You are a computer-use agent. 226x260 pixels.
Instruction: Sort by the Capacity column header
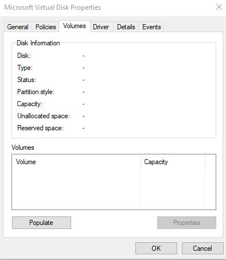click(x=173, y=162)
